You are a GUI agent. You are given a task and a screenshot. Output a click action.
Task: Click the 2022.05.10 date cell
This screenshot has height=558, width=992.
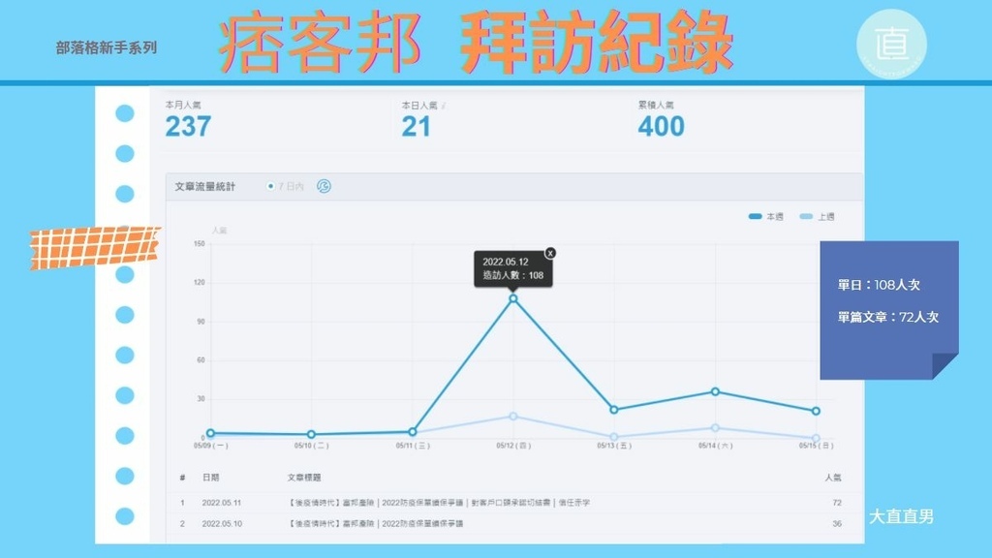(x=222, y=524)
